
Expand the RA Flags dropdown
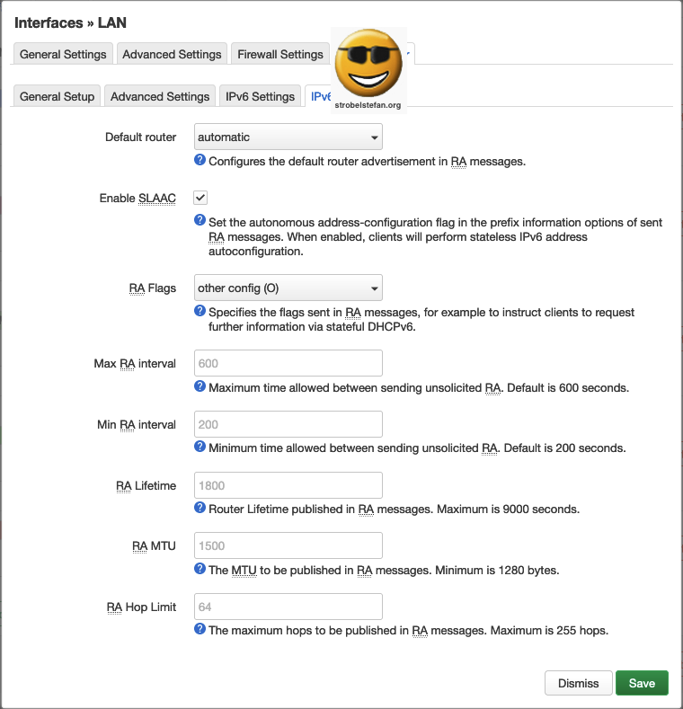point(288,288)
